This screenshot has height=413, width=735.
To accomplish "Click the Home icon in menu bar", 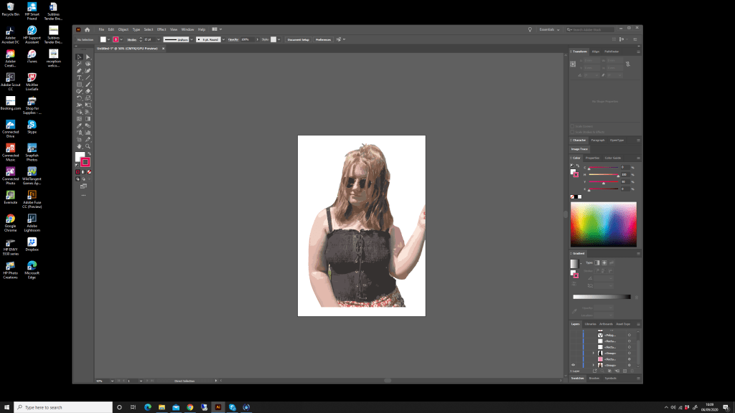I will tap(88, 29).
